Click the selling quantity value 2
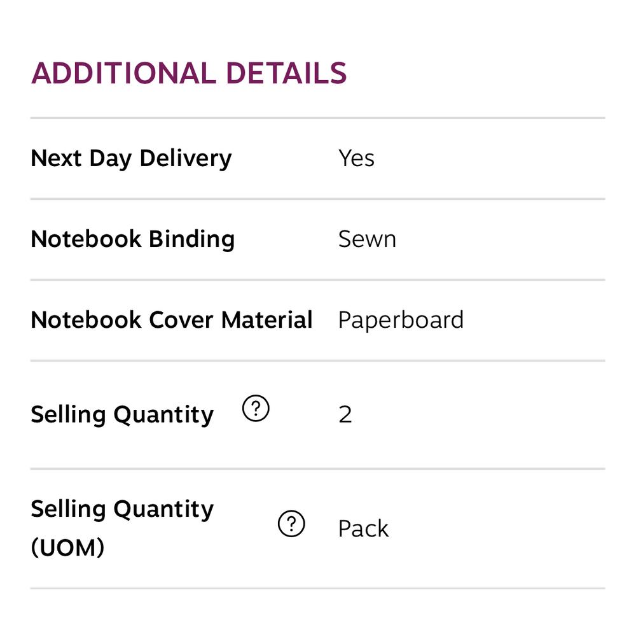Image resolution: width=636 pixels, height=618 pixels. [x=345, y=415]
